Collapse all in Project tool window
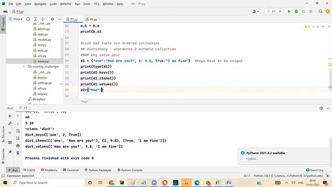 [x=43, y=19]
